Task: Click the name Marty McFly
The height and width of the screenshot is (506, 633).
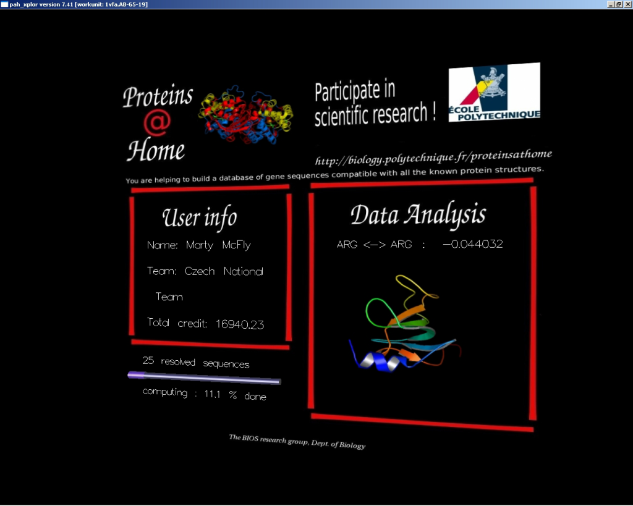Action: tap(218, 245)
